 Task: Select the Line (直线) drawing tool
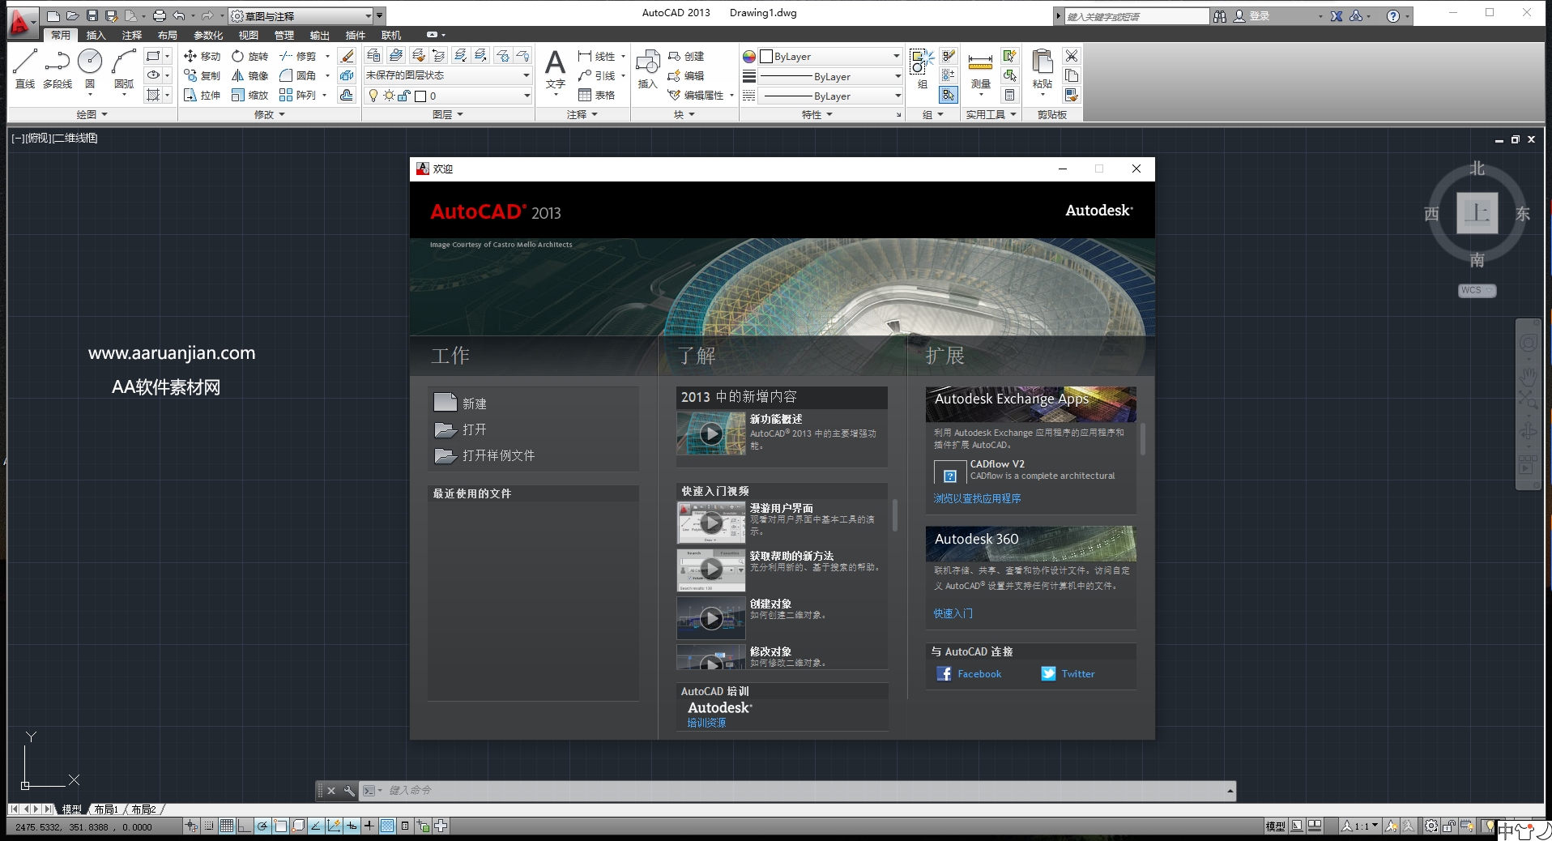tap(24, 65)
